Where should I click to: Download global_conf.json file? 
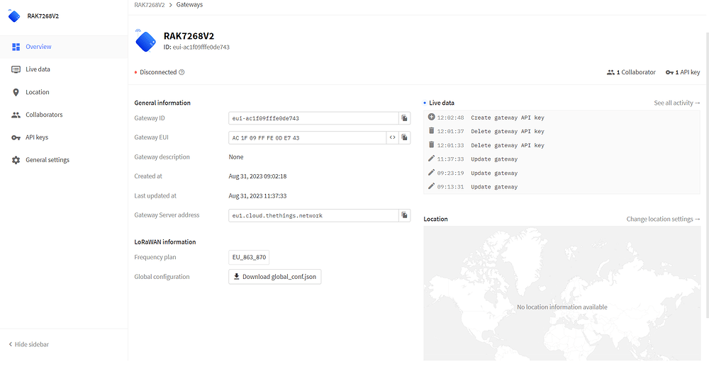(275, 277)
